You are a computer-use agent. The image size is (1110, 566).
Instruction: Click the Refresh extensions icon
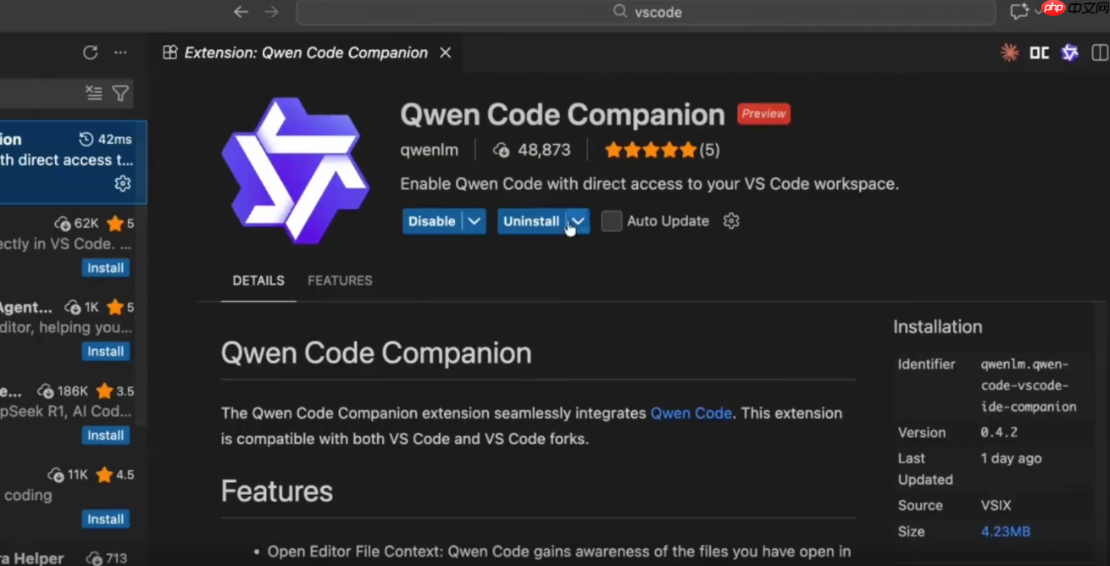pyautogui.click(x=91, y=52)
